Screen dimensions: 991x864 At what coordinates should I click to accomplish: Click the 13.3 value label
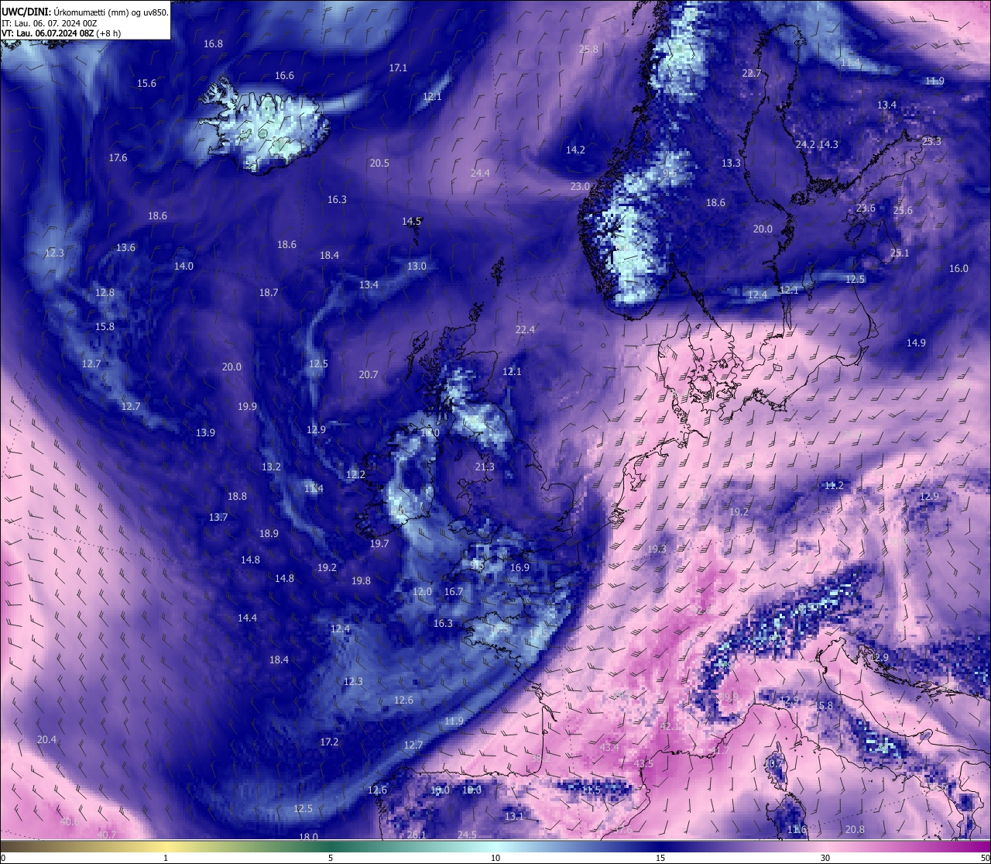point(731,164)
